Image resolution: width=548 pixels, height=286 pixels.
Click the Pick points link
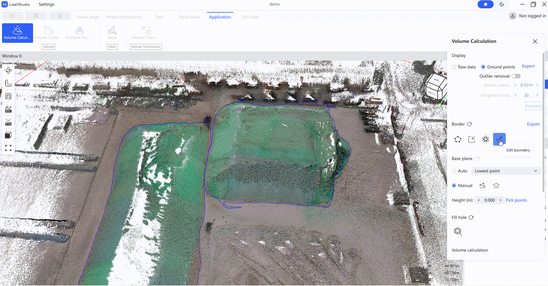point(516,200)
